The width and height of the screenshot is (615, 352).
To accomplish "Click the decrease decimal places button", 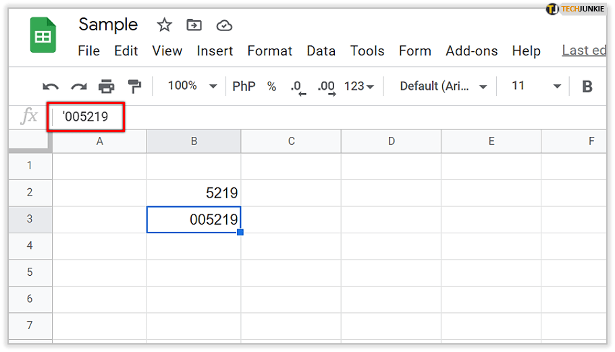I will (297, 86).
